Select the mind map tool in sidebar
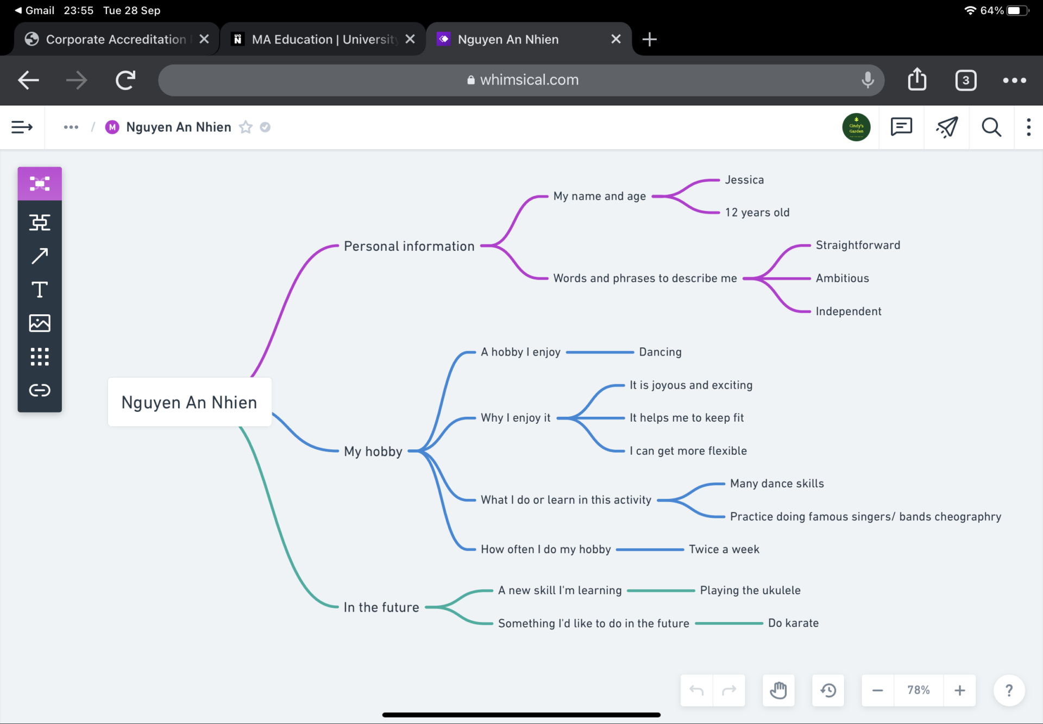This screenshot has width=1043, height=724. (40, 184)
